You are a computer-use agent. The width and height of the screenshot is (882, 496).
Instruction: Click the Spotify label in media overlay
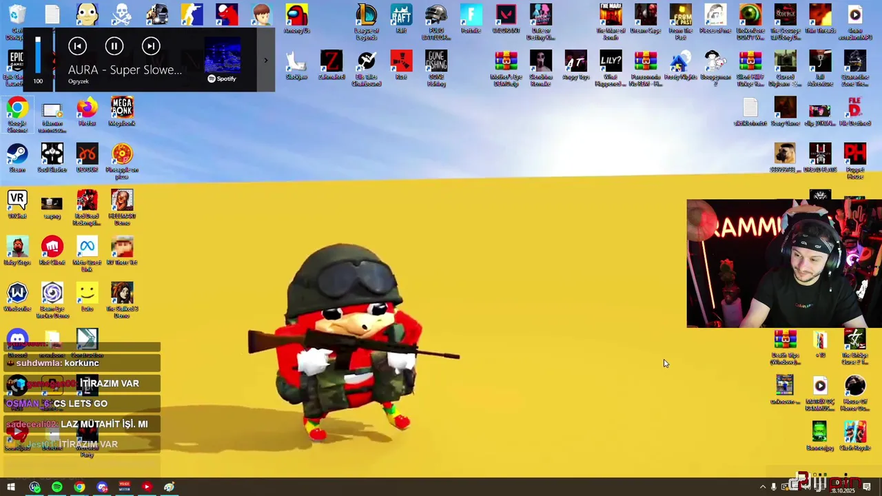[223, 79]
